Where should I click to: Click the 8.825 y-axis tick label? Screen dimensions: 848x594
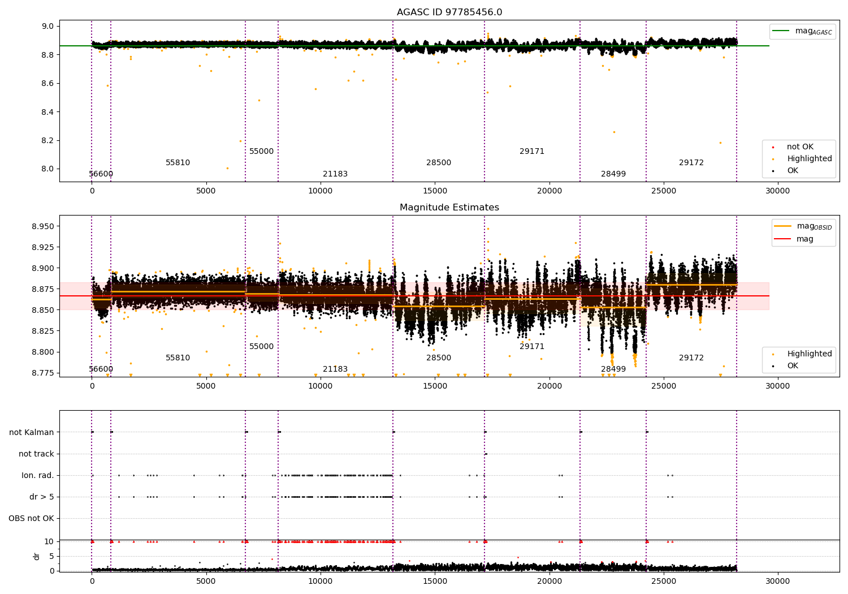coord(43,332)
